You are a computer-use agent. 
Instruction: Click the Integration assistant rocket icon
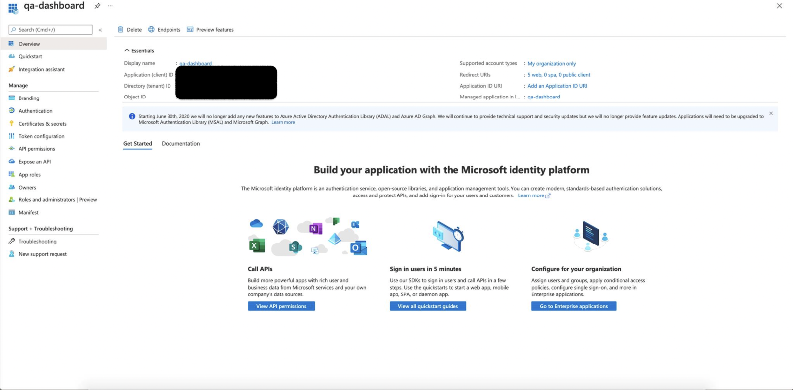[11, 69]
